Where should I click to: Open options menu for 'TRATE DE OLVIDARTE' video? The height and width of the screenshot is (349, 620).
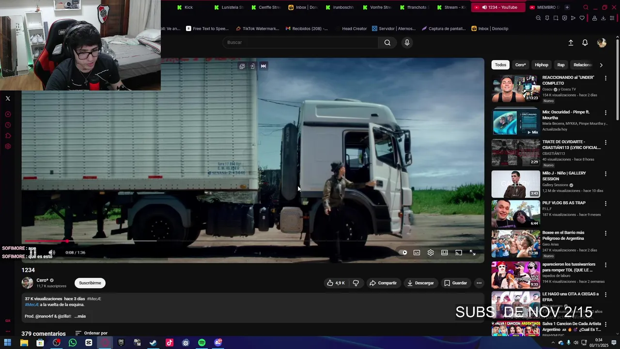(x=605, y=143)
